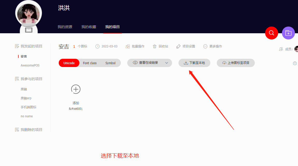
Task: Click the 添加 icon label
Action: click(76, 103)
